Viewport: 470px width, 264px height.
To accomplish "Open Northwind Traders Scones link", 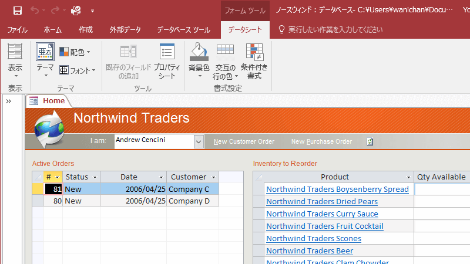I will click(x=314, y=238).
